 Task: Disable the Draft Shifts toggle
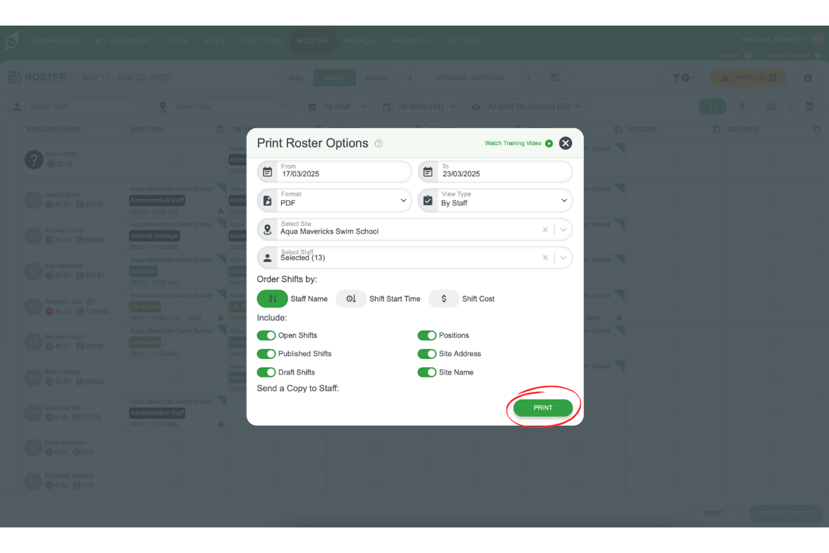(x=266, y=372)
